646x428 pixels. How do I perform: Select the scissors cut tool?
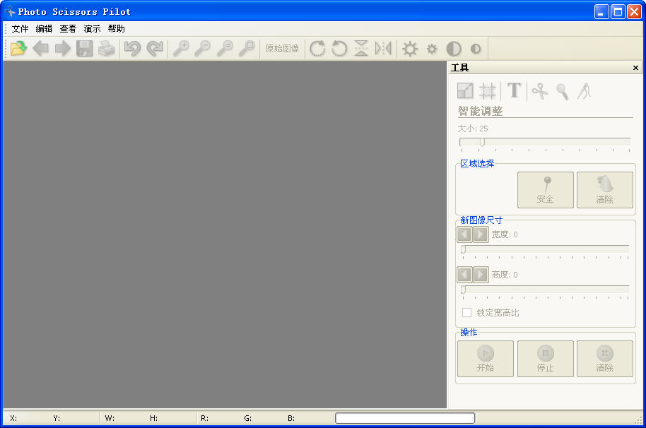coord(540,91)
